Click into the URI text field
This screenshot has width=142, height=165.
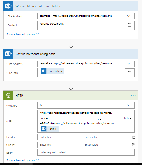pos(86,121)
